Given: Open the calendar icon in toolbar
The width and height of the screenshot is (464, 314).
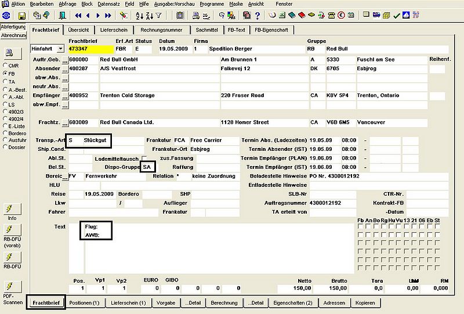Looking at the screenshot, I should pyautogui.click(x=351, y=15).
